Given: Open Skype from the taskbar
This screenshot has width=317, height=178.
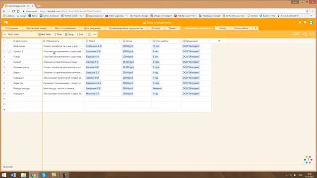Looking at the screenshot, I should [44, 175].
